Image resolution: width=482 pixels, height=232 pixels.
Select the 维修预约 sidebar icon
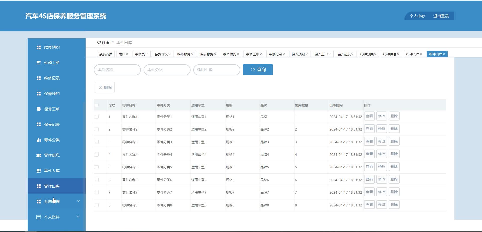pyautogui.click(x=39, y=47)
